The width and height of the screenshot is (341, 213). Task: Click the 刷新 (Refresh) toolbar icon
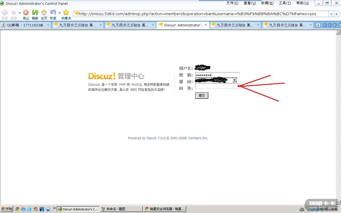click(35, 13)
